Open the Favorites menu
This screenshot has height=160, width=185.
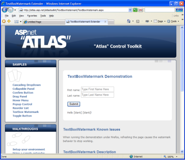pos(32,16)
